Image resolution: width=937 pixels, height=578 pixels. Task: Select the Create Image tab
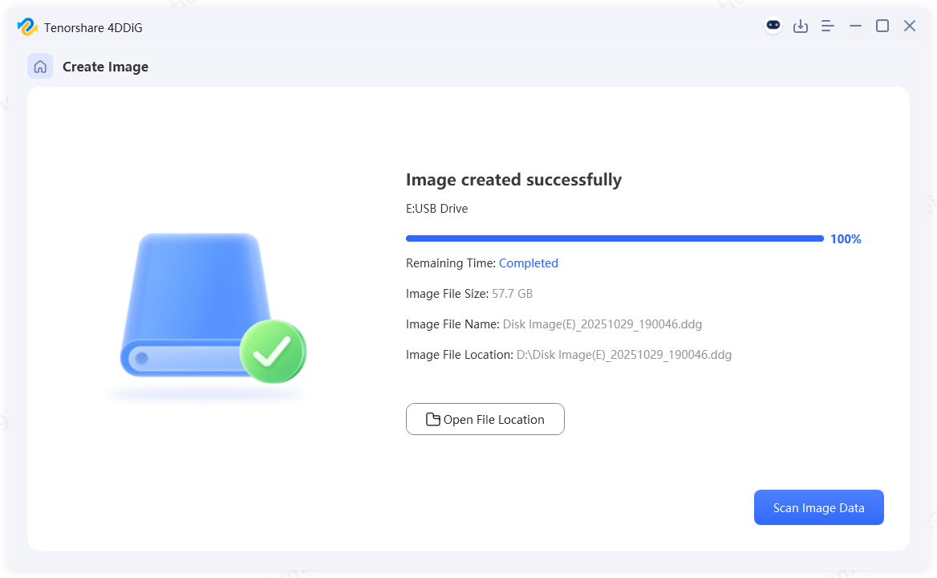pyautogui.click(x=105, y=67)
